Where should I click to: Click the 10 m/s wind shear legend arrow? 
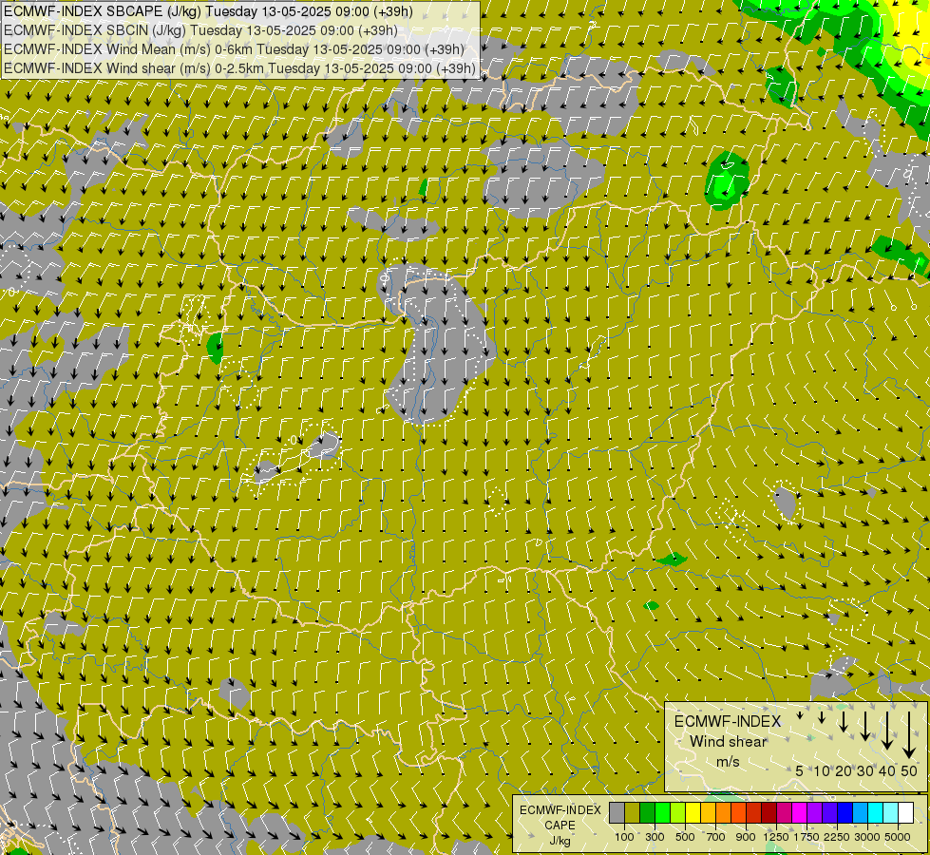(x=822, y=717)
